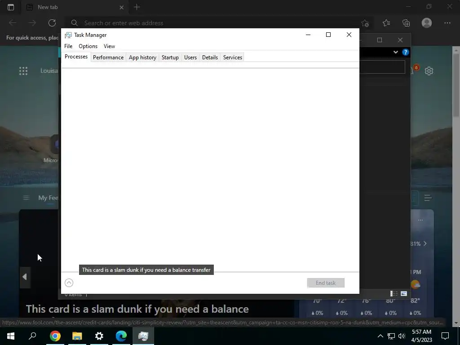This screenshot has width=460, height=345.
Task: Open the Edge Favorites list icon
Action: (386, 23)
